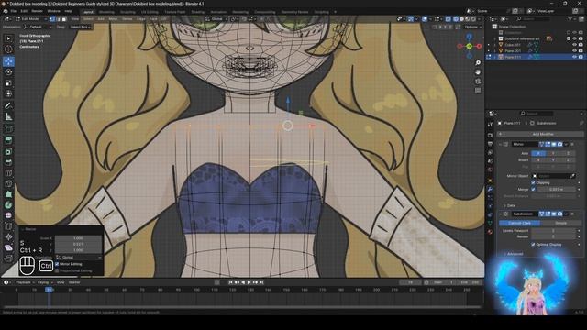Enable vertex select mode
This screenshot has width=587, height=330.
pos(52,18)
